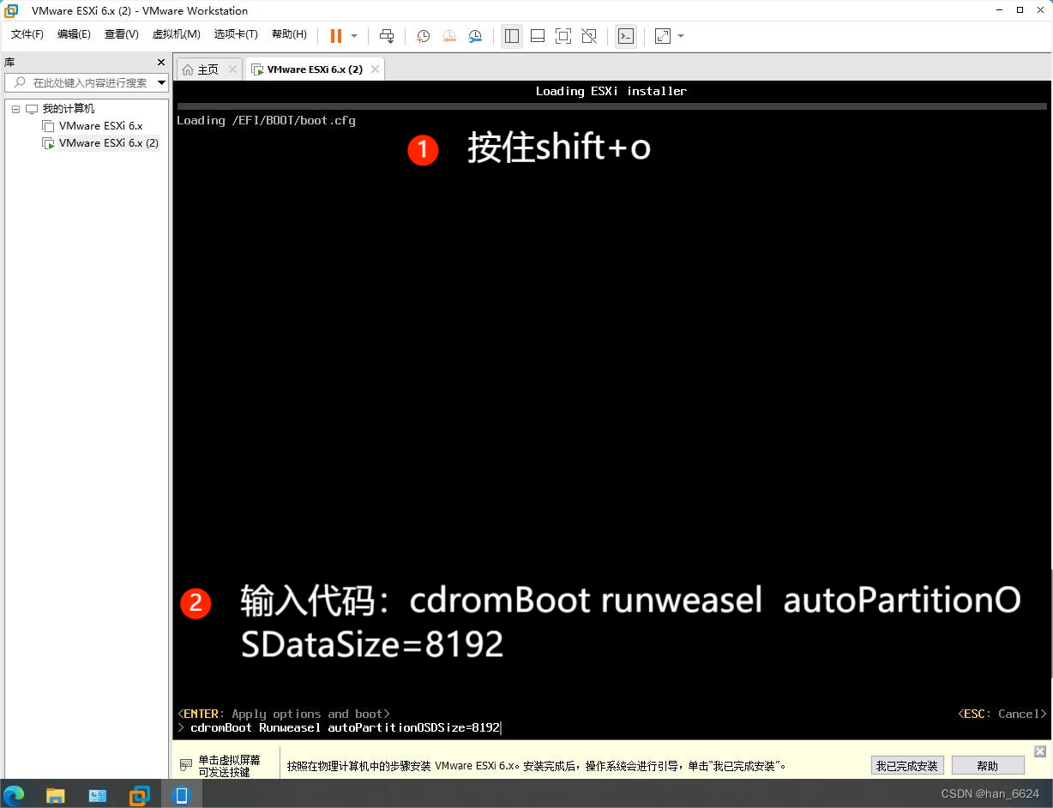Image resolution: width=1053 pixels, height=808 pixels.
Task: Open the 虚拟机(M) menu
Action: pyautogui.click(x=176, y=34)
